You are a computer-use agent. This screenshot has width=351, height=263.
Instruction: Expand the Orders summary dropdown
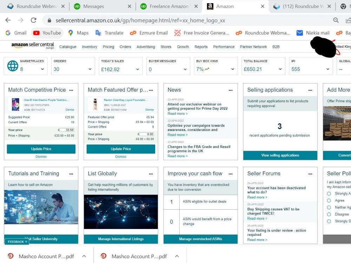pos(90,69)
